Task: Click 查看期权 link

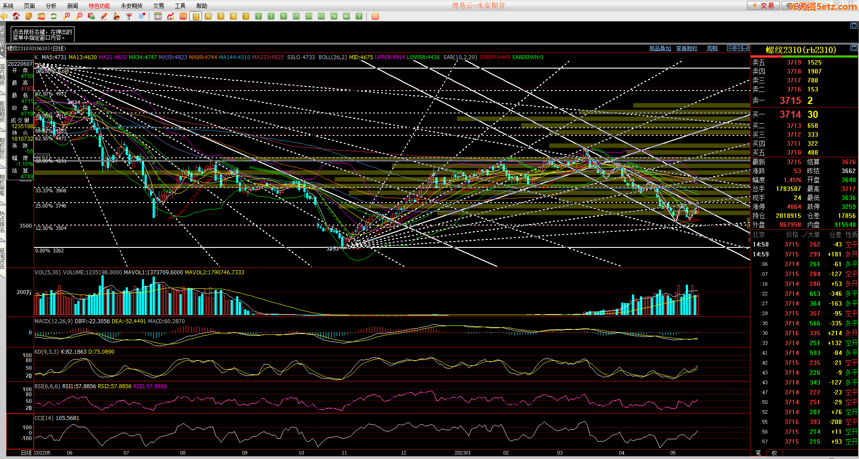Action: pyautogui.click(x=687, y=48)
